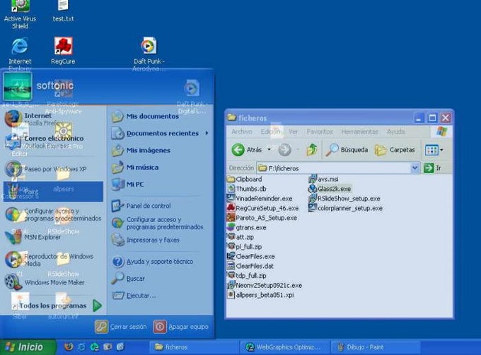Switch to WebGraphics Optimizer taskbar button
The height and width of the screenshot is (355, 481).
click(x=284, y=347)
